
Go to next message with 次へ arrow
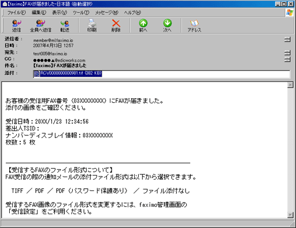click(167, 26)
